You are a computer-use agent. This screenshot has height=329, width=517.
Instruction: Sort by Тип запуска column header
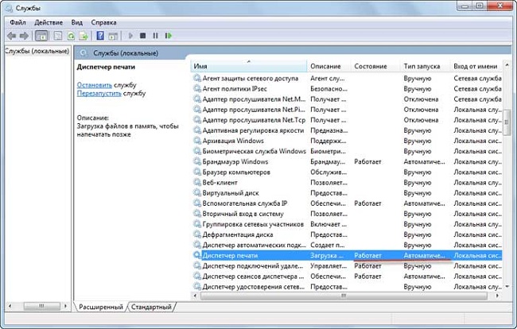click(425, 66)
